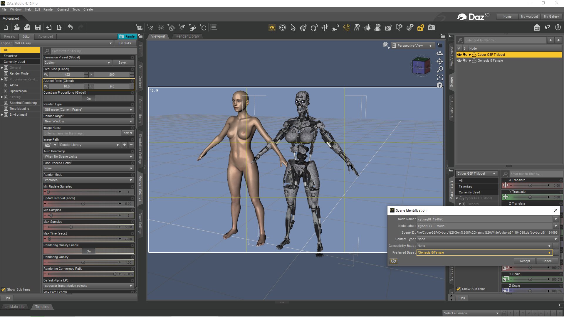This screenshot has height=317, width=564.
Task: Click the Render camera icon in toolbar
Action: point(431,28)
